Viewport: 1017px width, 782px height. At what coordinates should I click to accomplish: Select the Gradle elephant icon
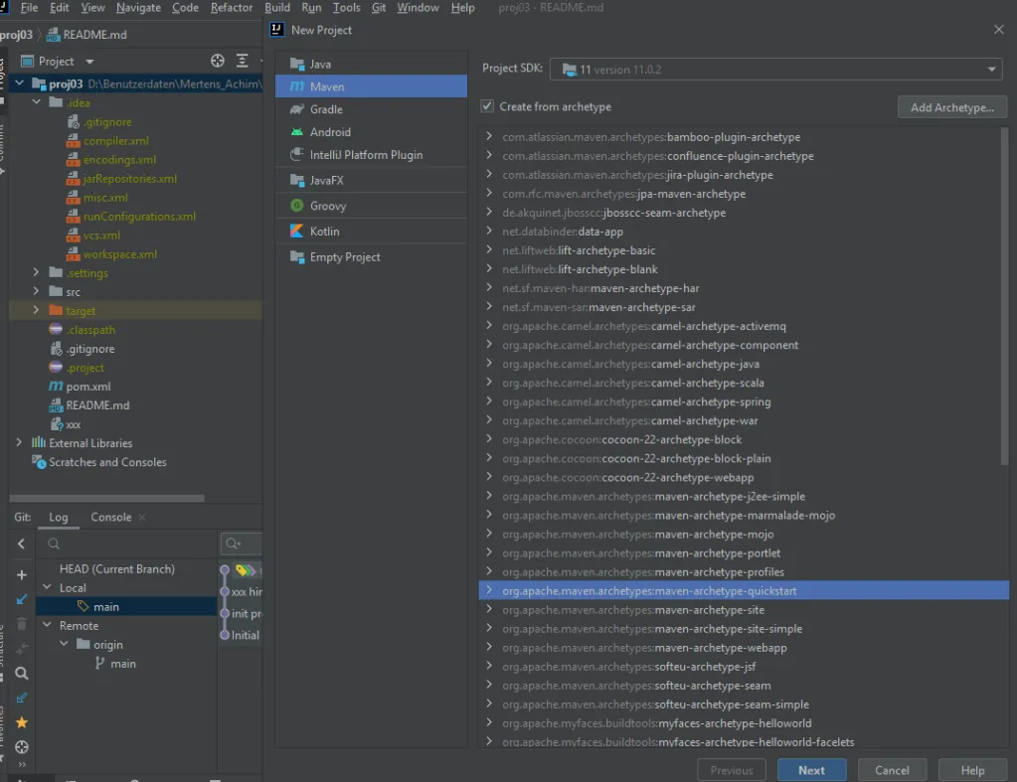click(297, 109)
